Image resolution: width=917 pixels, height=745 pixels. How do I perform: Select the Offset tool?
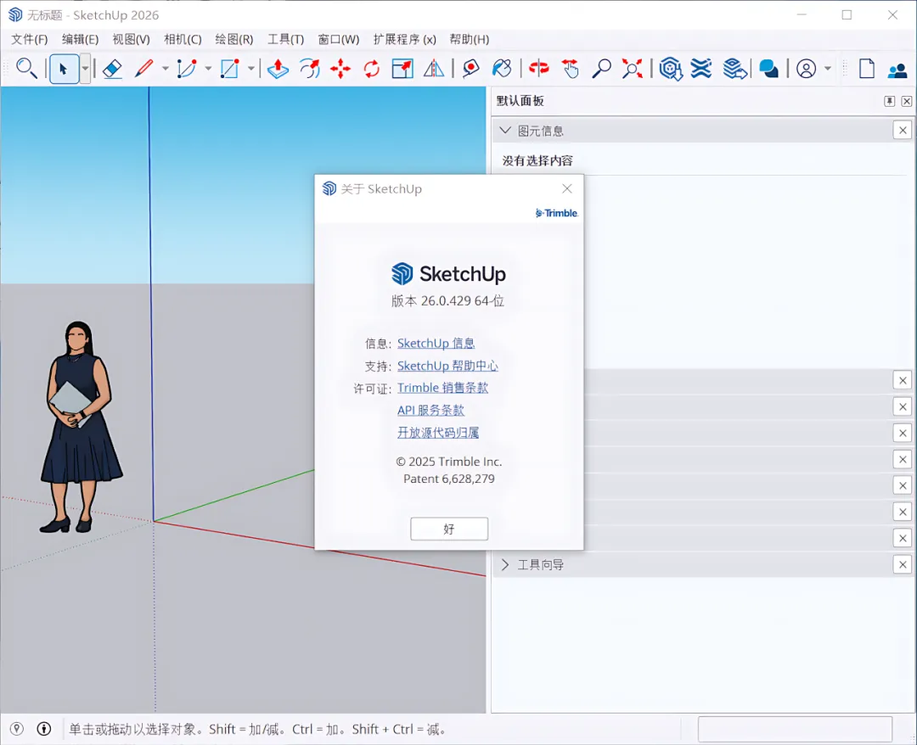coord(309,69)
